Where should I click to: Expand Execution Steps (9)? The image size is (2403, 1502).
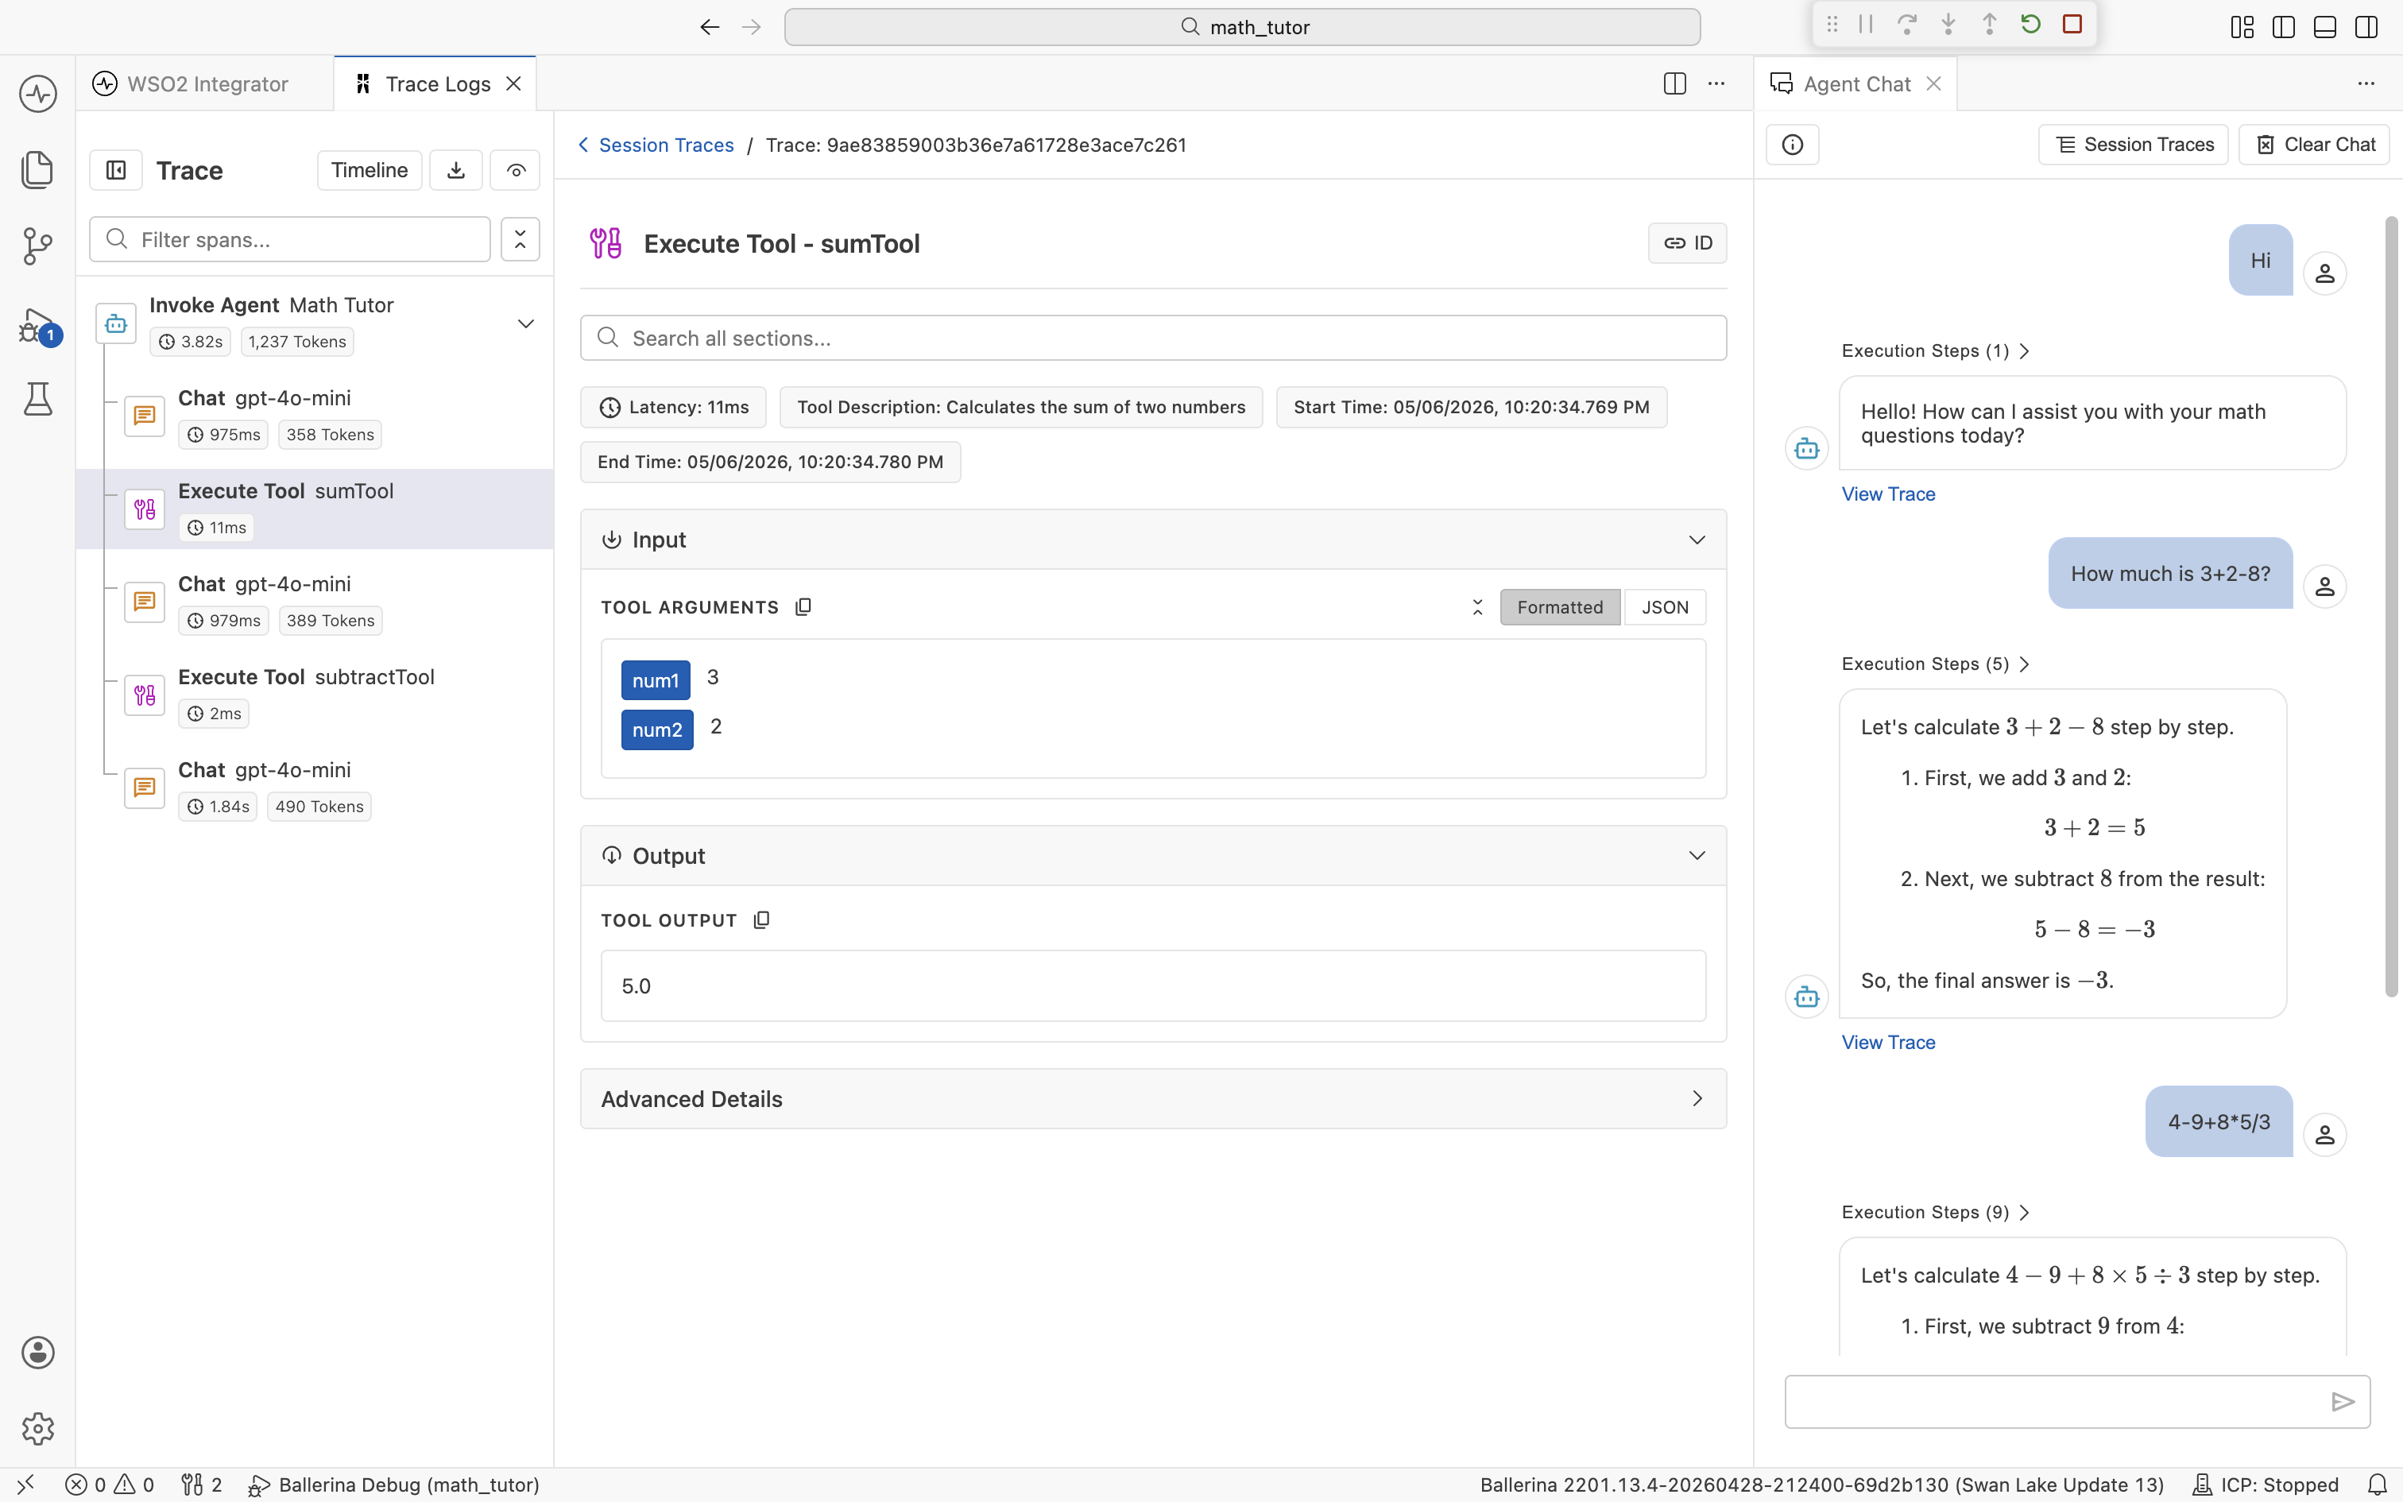coord(1934,1212)
